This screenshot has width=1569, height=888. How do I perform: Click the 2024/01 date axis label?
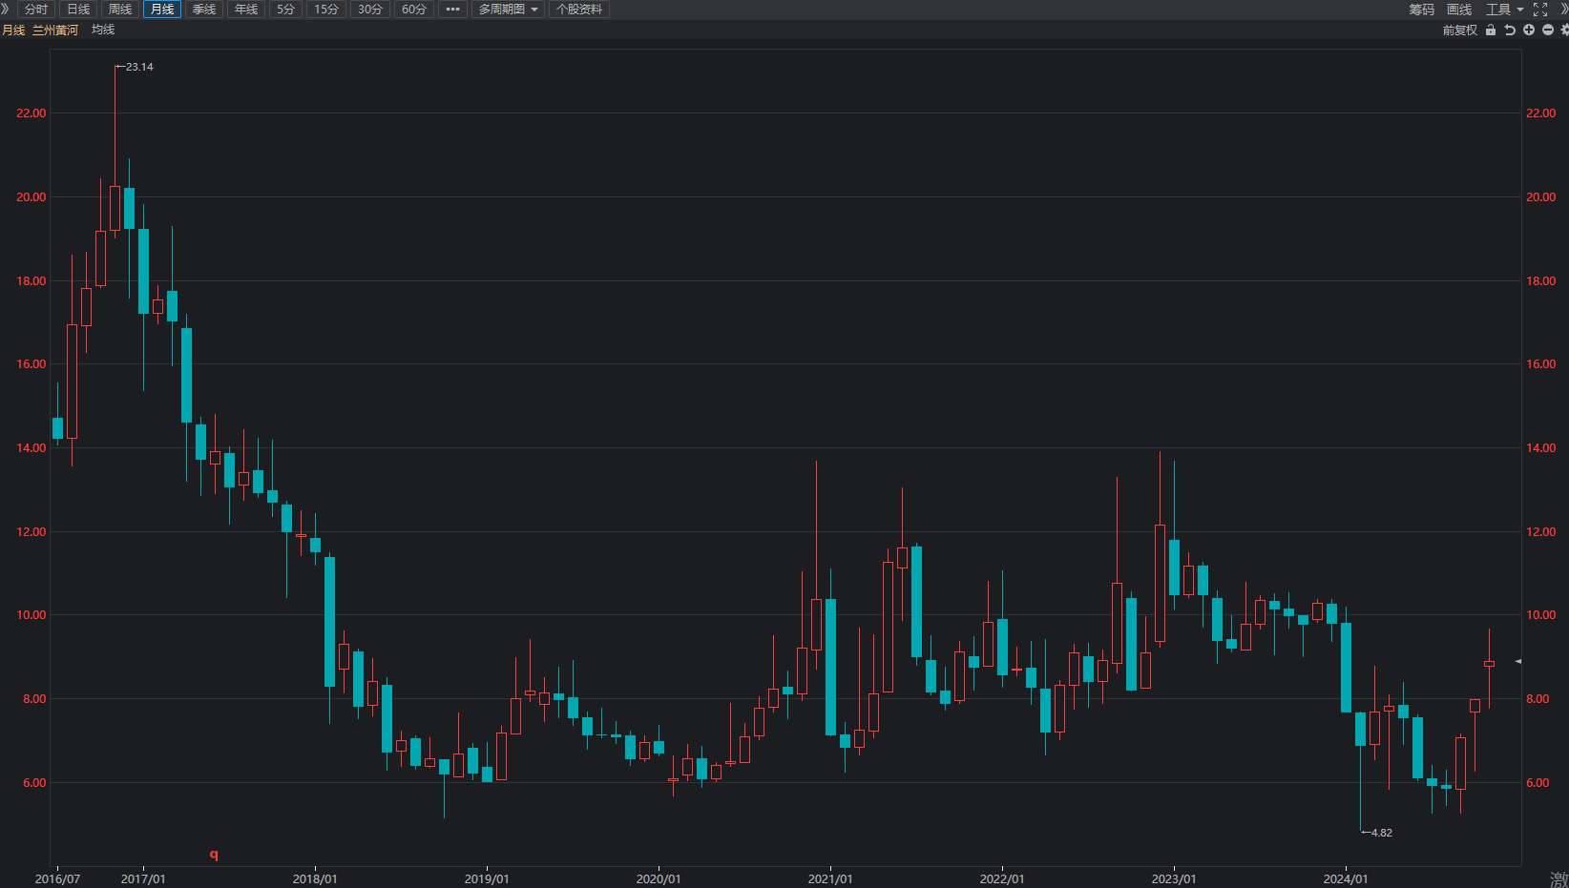click(1346, 879)
